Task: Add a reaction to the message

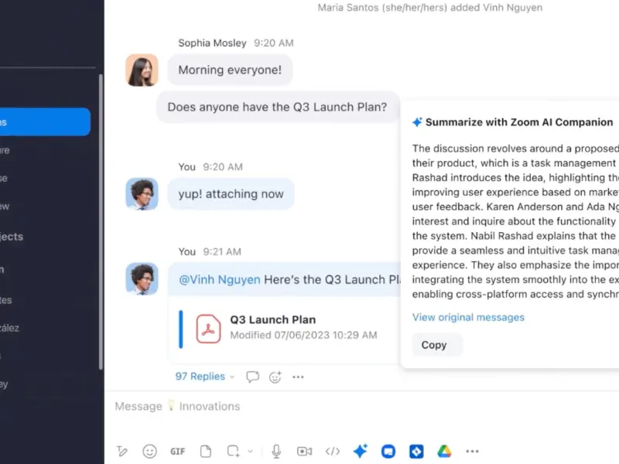Action: pos(275,377)
